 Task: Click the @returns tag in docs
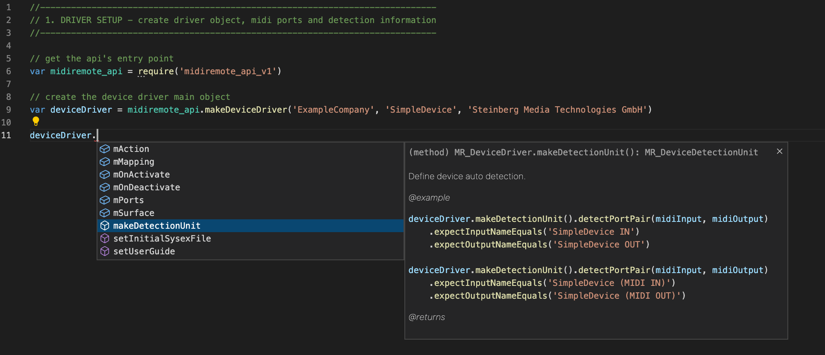427,317
